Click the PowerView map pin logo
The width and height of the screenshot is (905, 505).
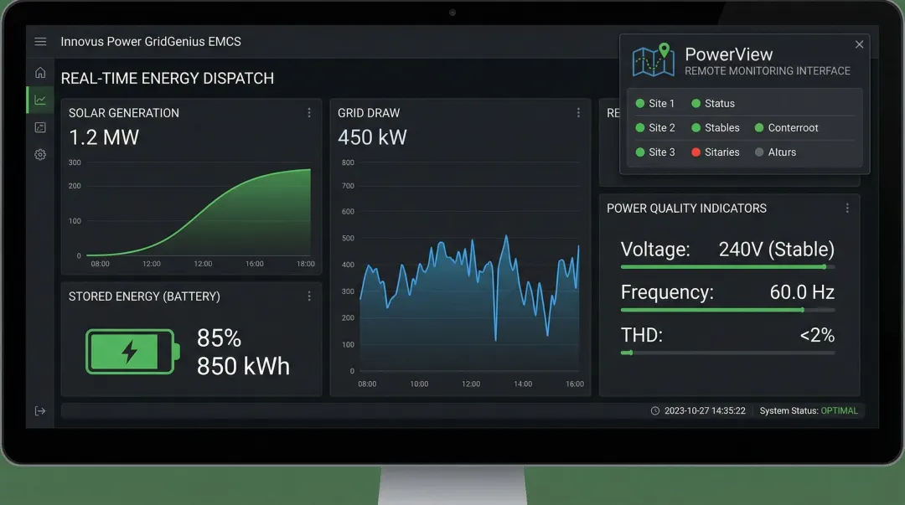[x=654, y=61]
